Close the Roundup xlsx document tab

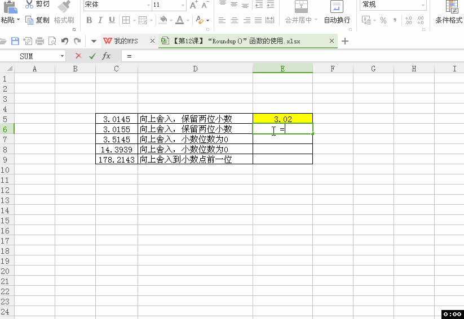coord(332,41)
